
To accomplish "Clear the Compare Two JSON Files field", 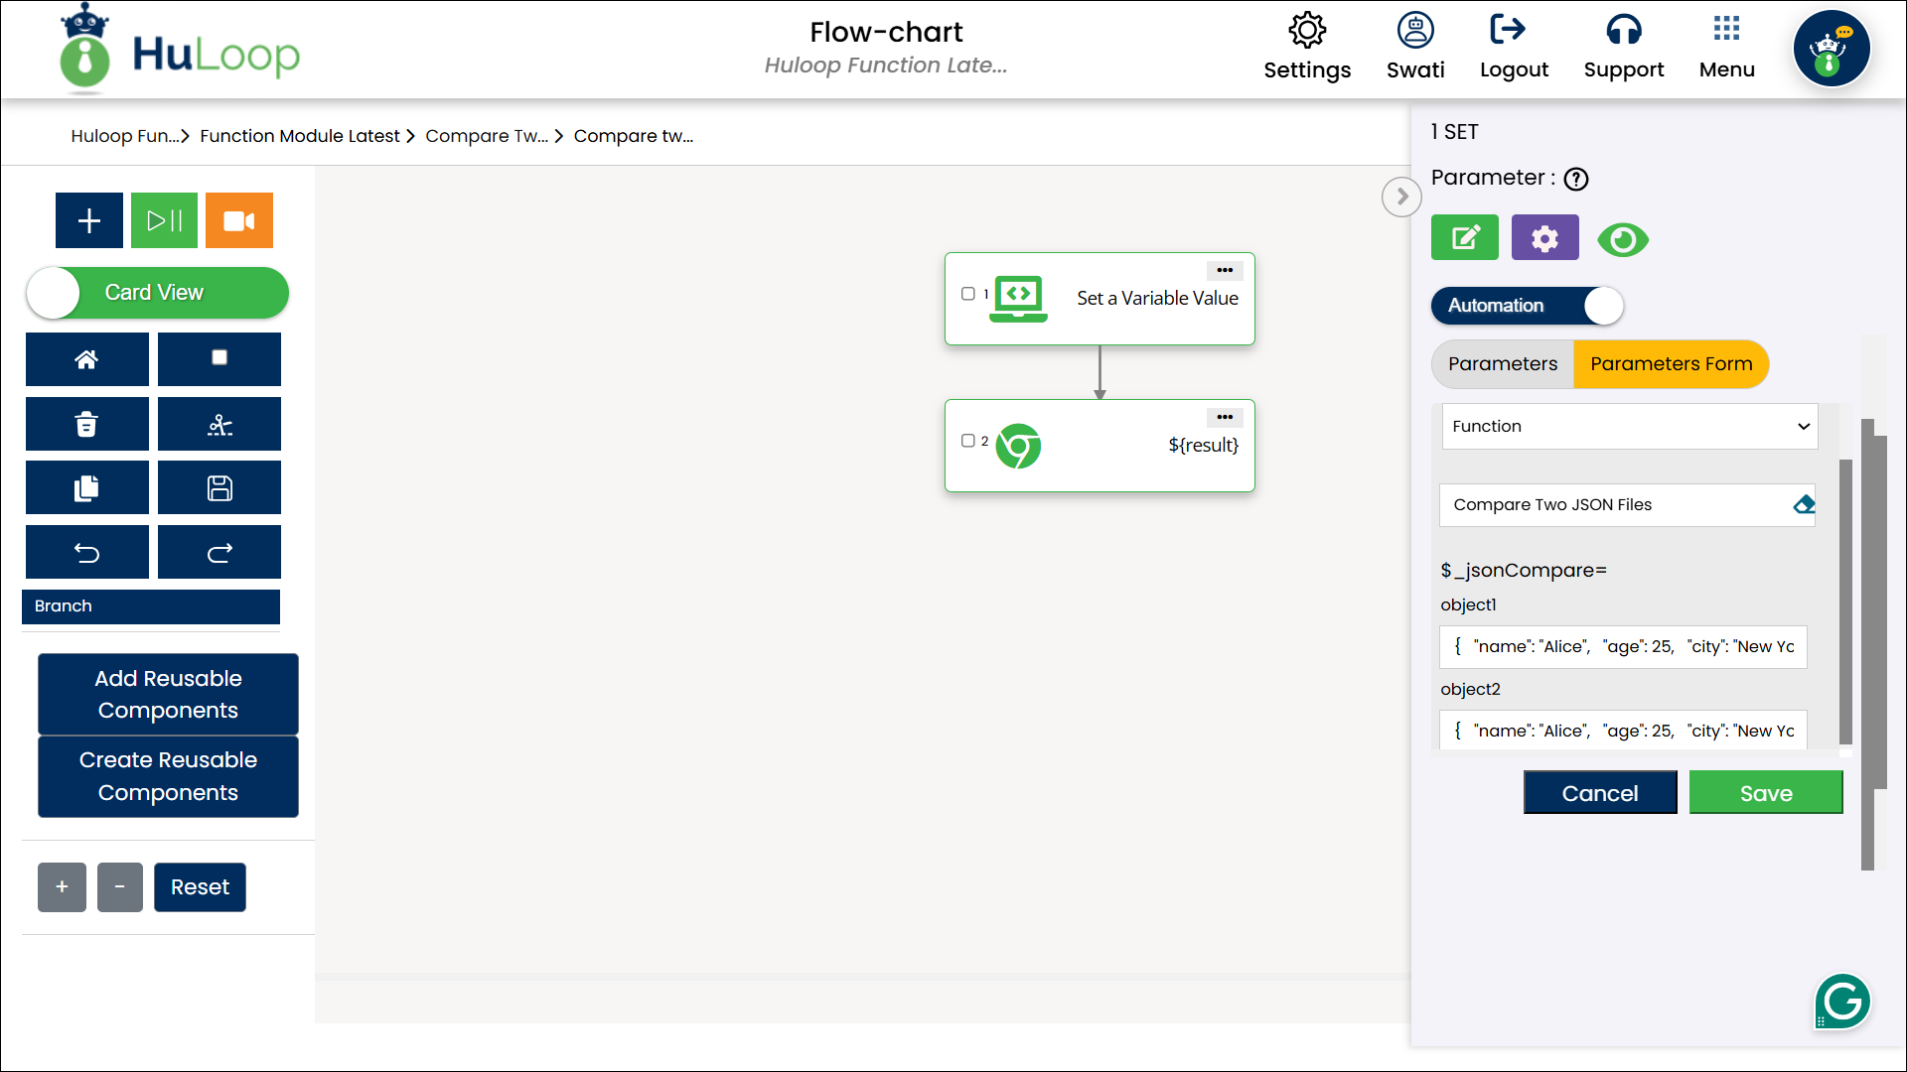I will click(1804, 504).
